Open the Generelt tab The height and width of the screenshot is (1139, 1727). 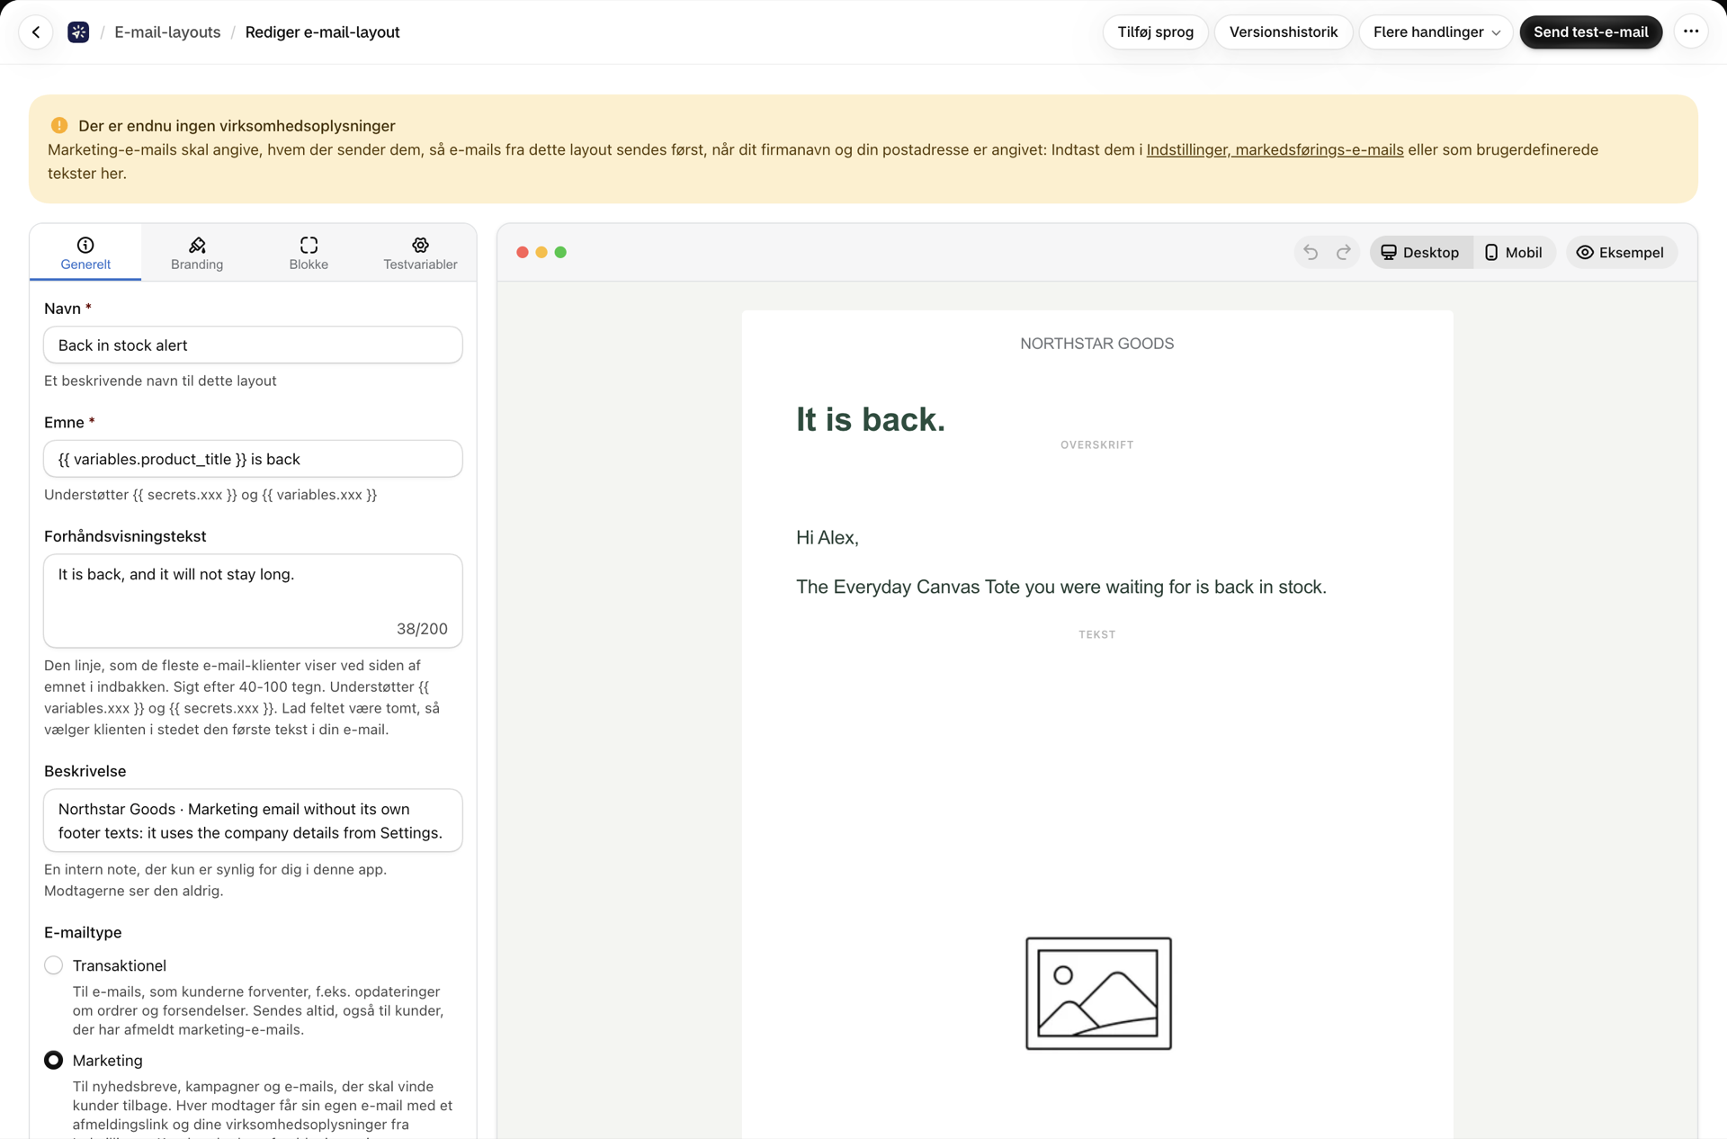[x=85, y=253]
